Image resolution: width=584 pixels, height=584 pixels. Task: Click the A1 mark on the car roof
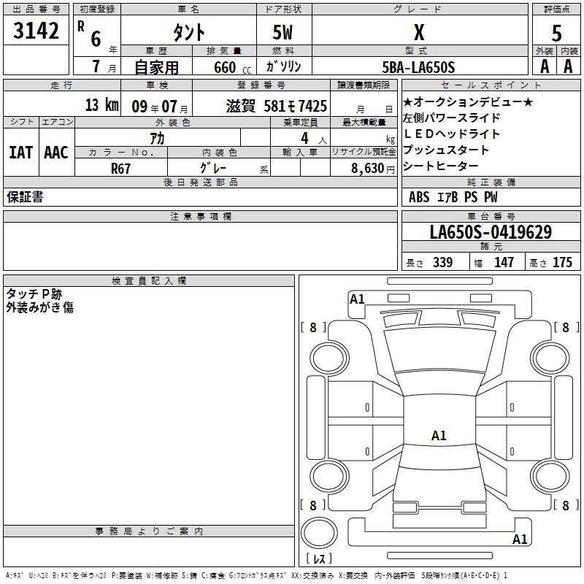(439, 436)
